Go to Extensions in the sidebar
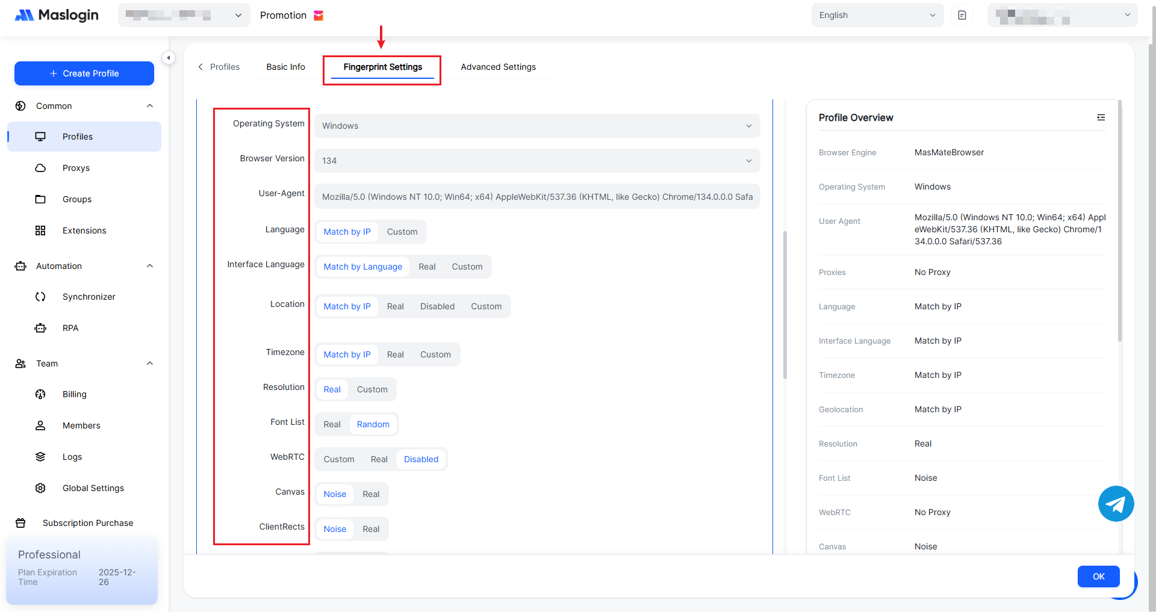1156x612 pixels. (x=84, y=230)
